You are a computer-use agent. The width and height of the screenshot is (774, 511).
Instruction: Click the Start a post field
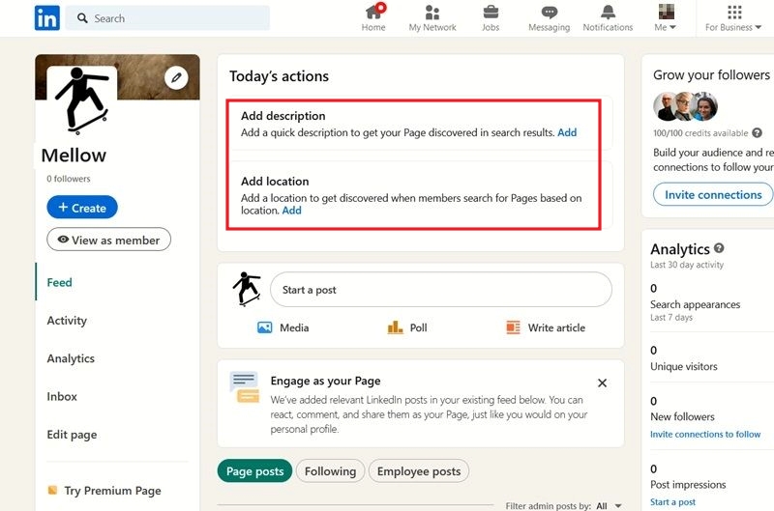pos(441,290)
